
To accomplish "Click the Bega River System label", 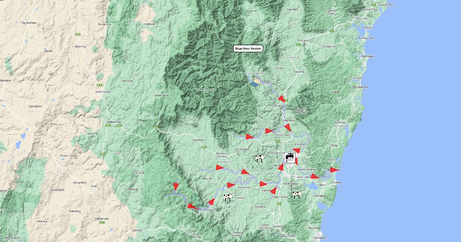I will 248,48.
